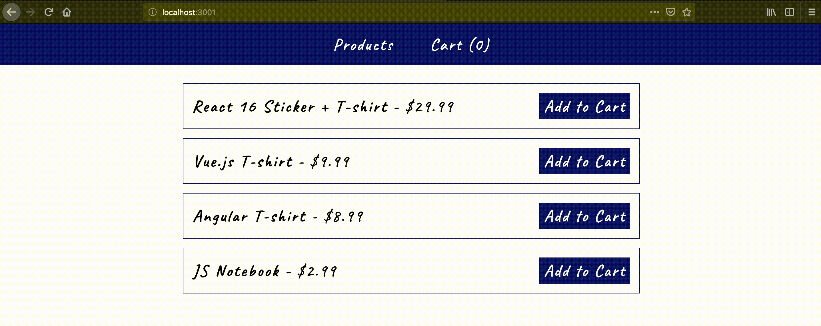
Task: Add JS Notebook to cart
Action: (x=584, y=271)
